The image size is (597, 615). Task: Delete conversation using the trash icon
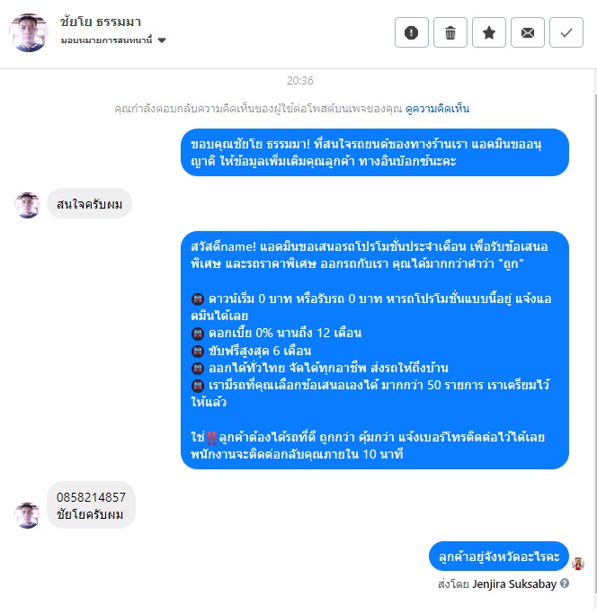click(450, 32)
